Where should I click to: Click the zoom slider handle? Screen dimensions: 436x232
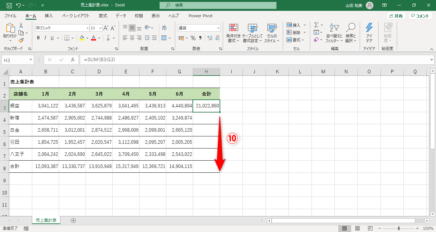click(399, 228)
